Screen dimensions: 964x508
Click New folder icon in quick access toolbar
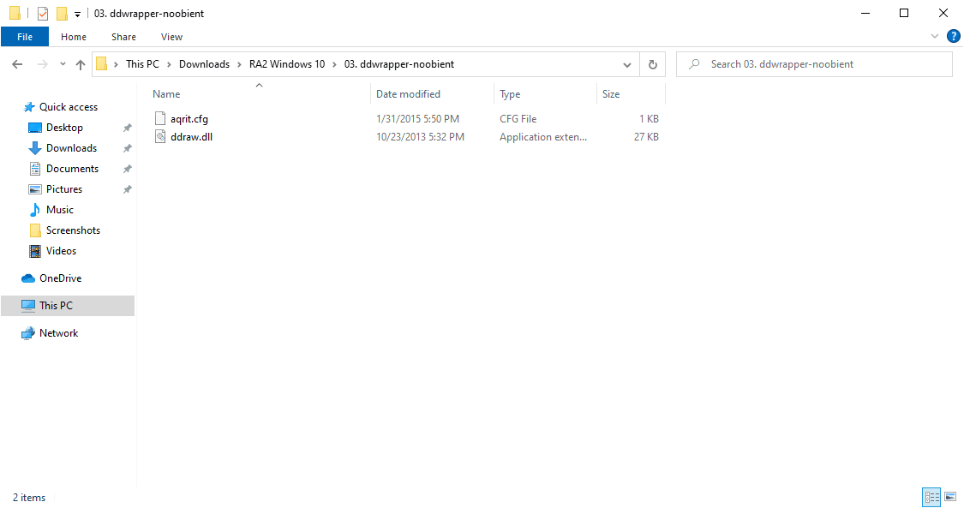[x=62, y=13]
